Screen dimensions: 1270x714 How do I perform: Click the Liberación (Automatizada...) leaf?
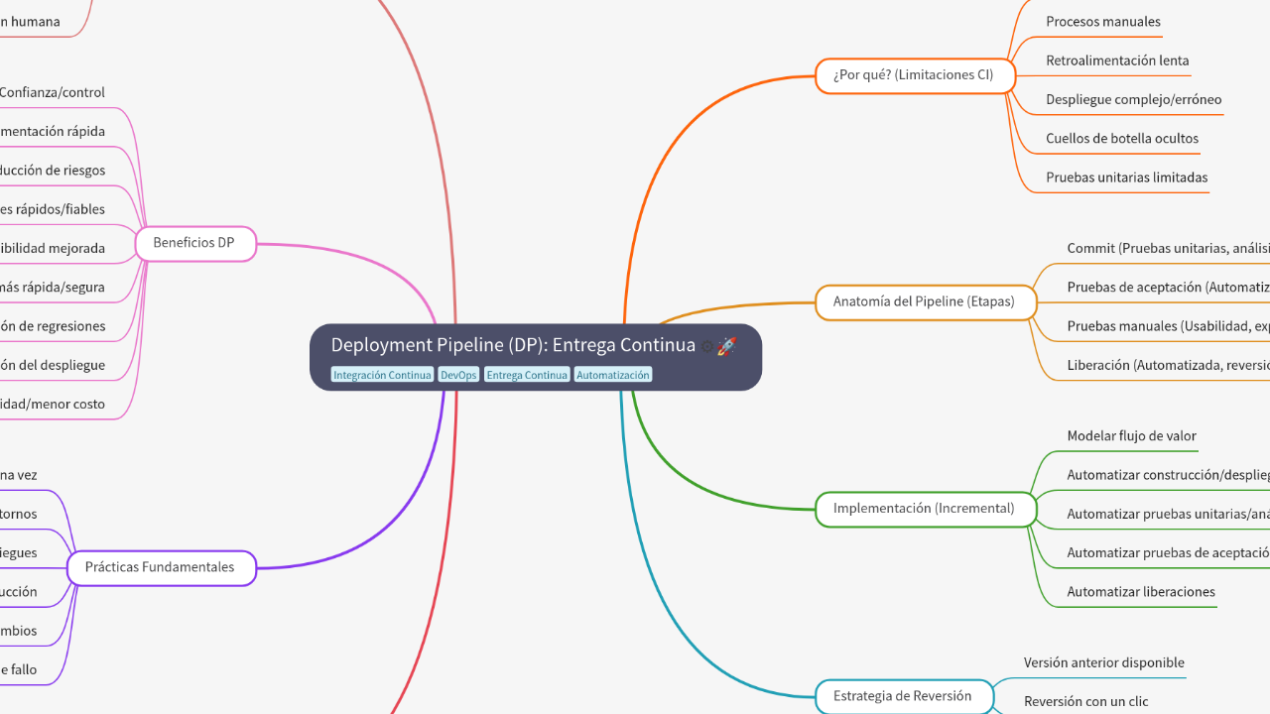[x=1168, y=365]
